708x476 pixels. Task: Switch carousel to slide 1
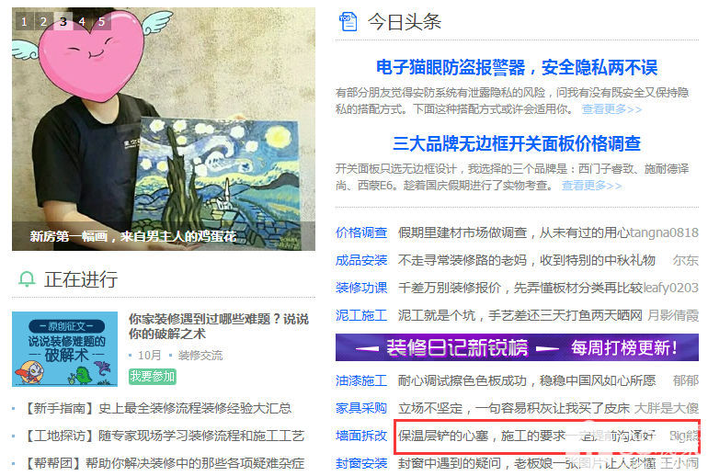[x=25, y=21]
